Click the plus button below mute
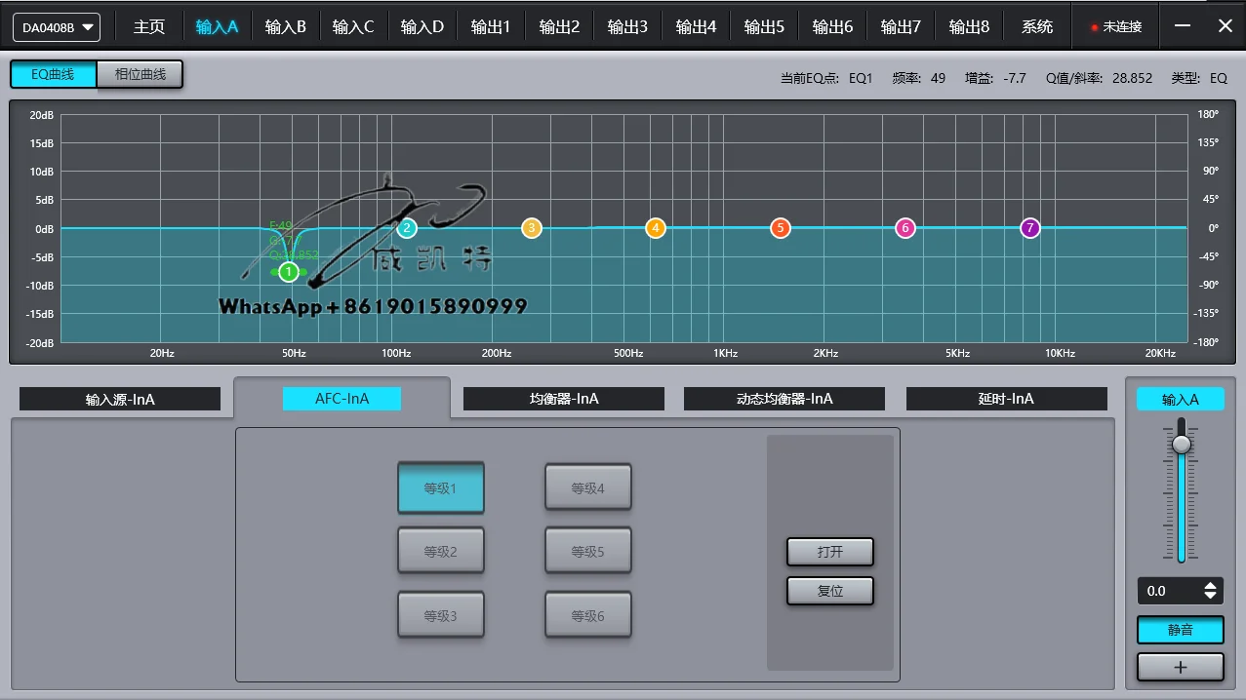Screen dimensions: 1246x700 point(1180,668)
